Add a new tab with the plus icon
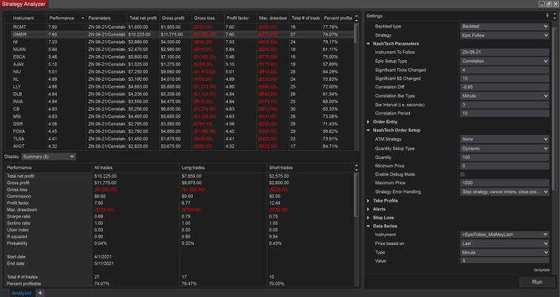Viewport: 560px width, 297px height. pyautogui.click(x=41, y=293)
